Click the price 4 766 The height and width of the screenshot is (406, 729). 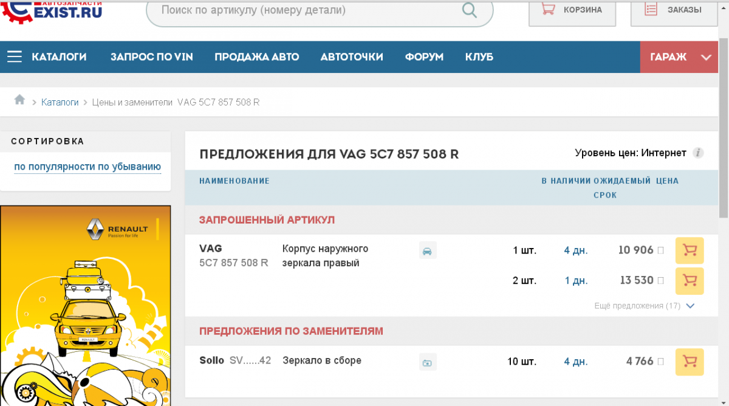tap(640, 361)
